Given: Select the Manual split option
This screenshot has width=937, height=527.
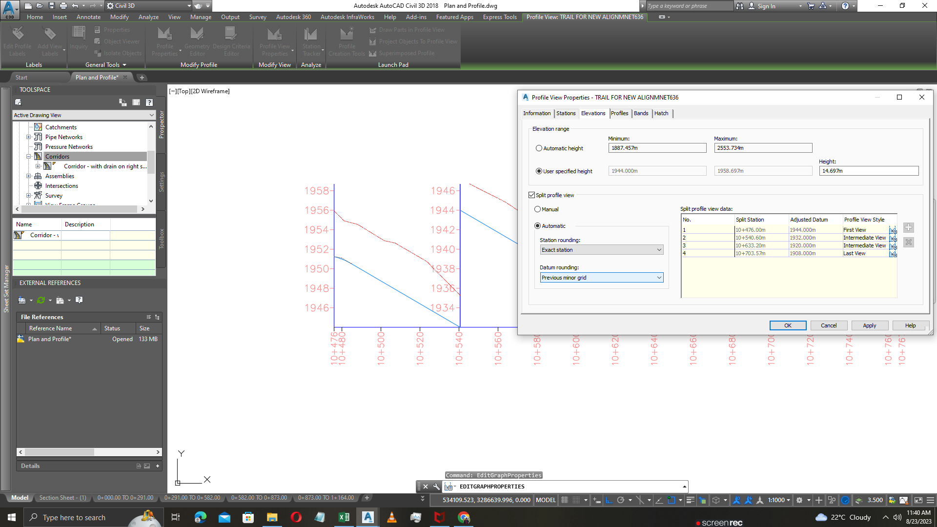Looking at the screenshot, I should (537, 209).
